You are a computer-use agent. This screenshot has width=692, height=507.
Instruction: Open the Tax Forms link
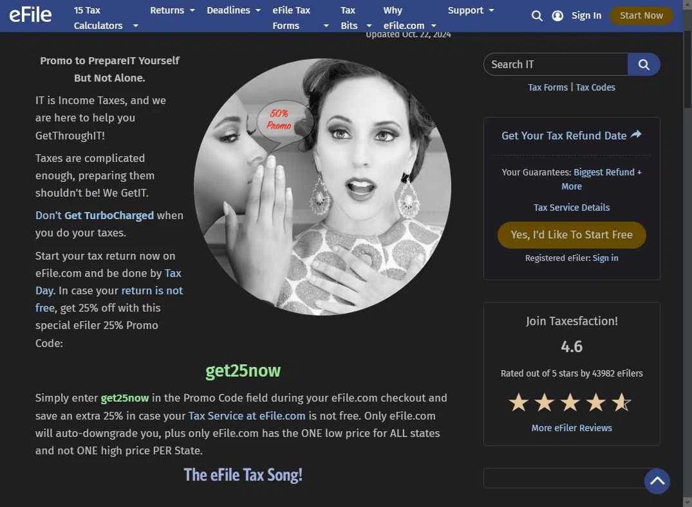click(x=548, y=87)
